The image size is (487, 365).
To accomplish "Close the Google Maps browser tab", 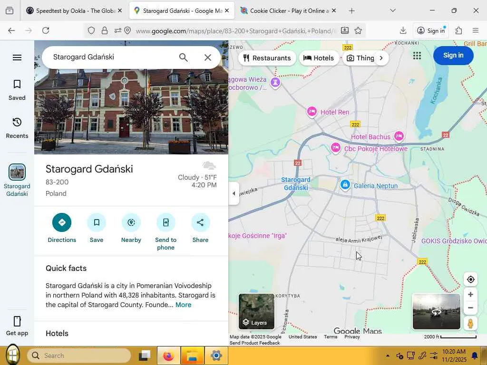I will coord(227,10).
